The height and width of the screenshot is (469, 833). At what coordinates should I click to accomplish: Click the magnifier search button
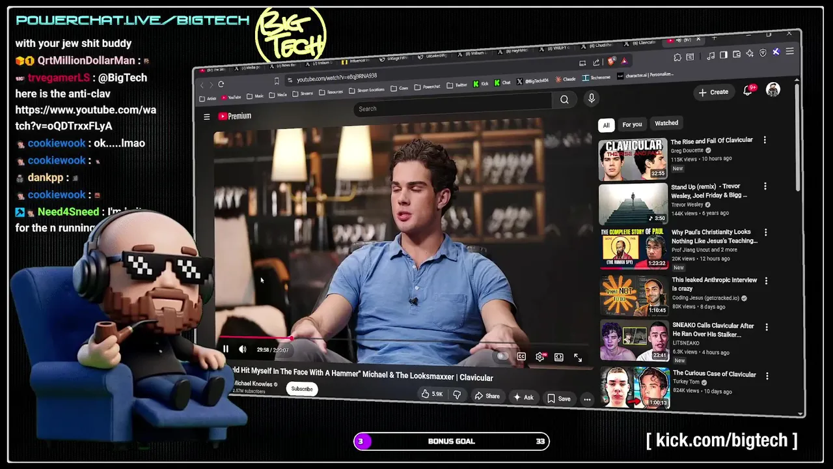point(564,99)
